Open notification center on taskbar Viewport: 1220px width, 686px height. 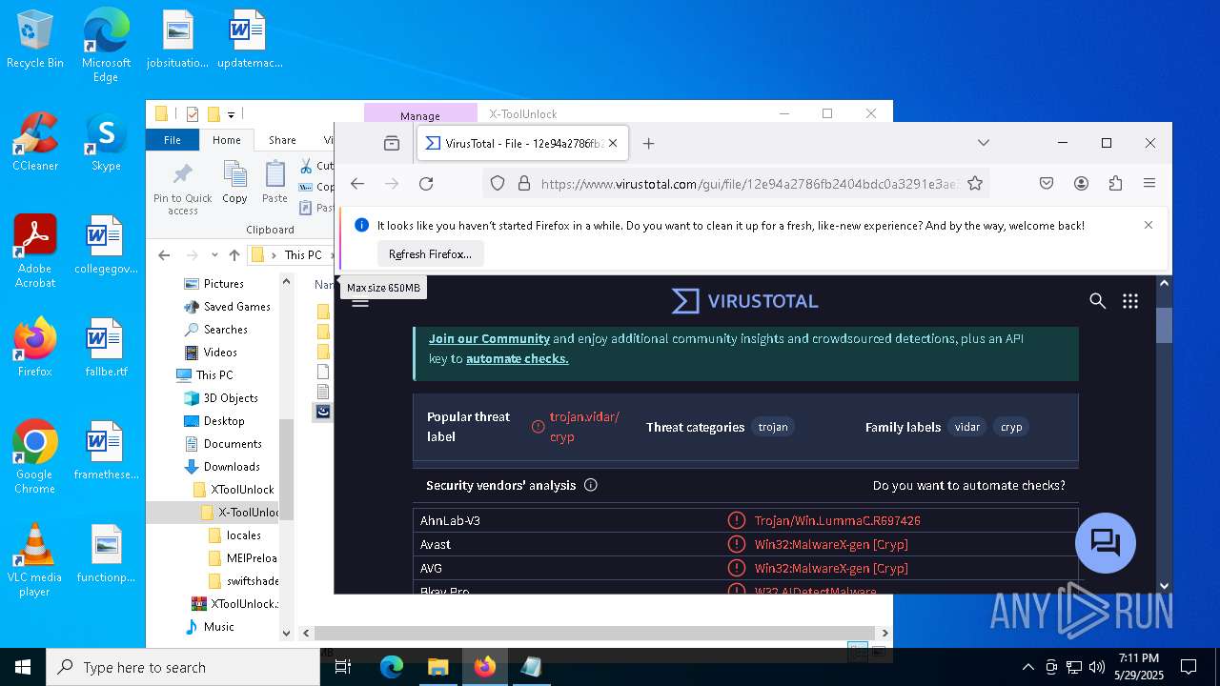click(x=1189, y=667)
